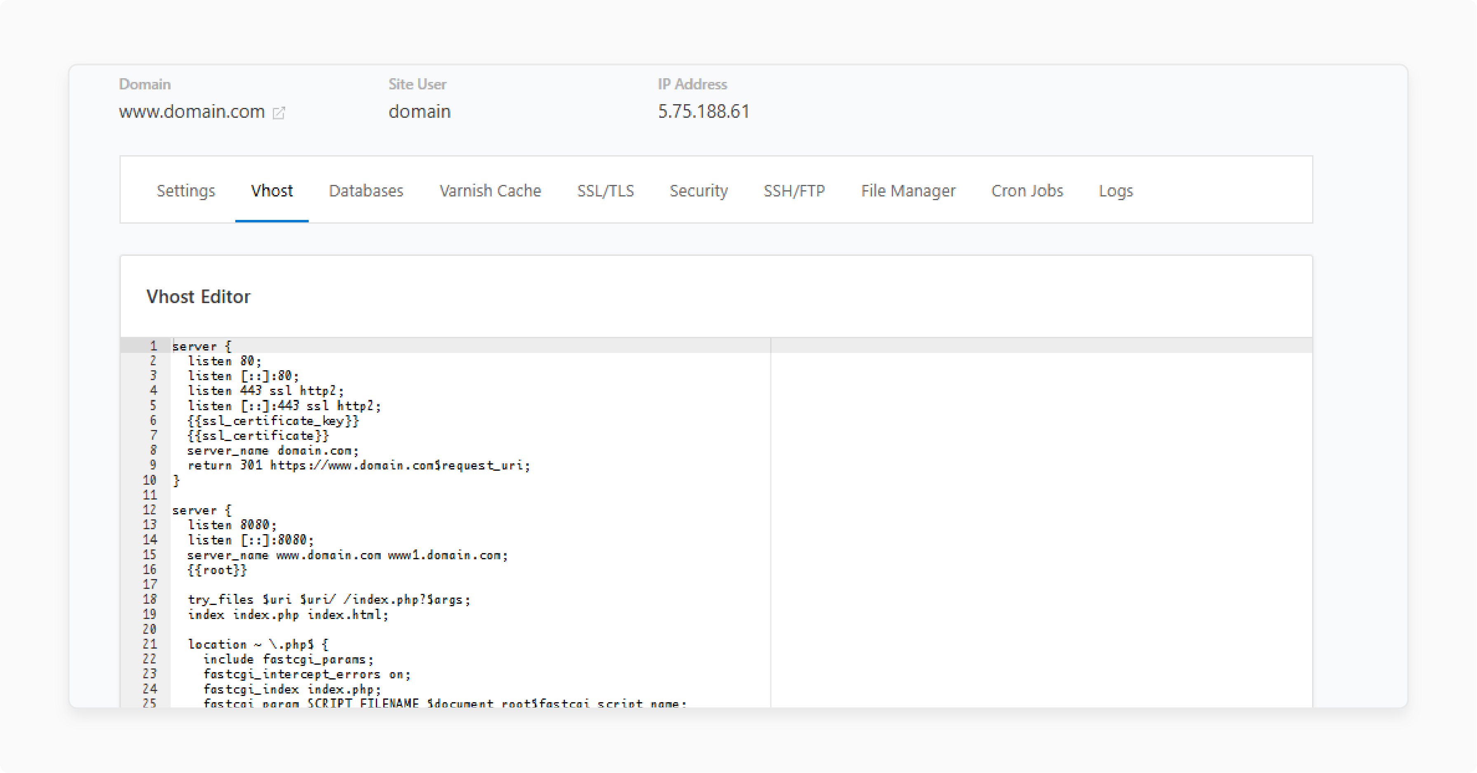The image size is (1477, 773).
Task: Click 'server_name domain.com;' line
Action: pyautogui.click(x=274, y=451)
